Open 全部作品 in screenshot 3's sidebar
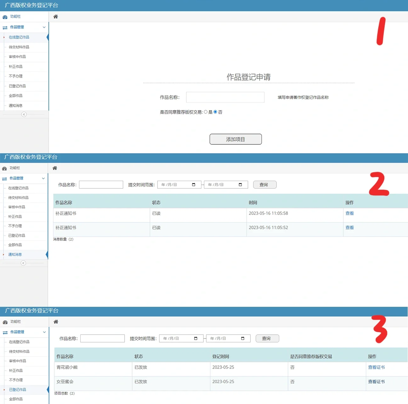 (x=16, y=399)
